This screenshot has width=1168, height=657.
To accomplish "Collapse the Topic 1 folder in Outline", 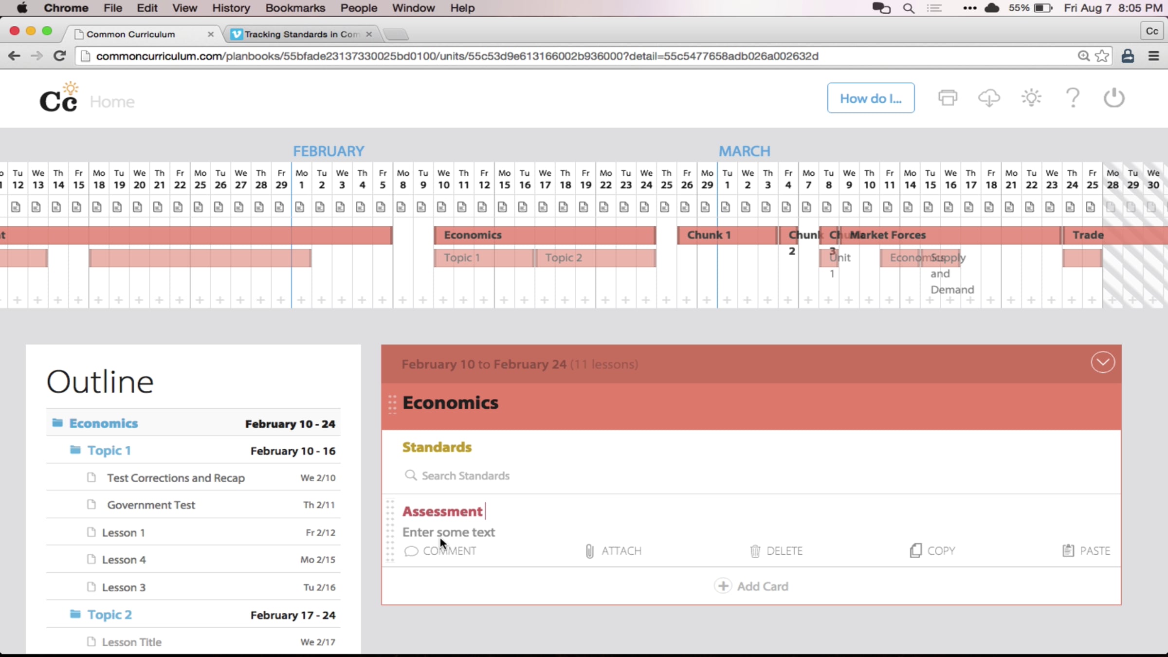I will click(75, 450).
